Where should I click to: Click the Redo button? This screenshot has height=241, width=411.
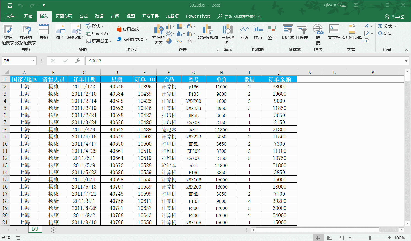click(32, 5)
